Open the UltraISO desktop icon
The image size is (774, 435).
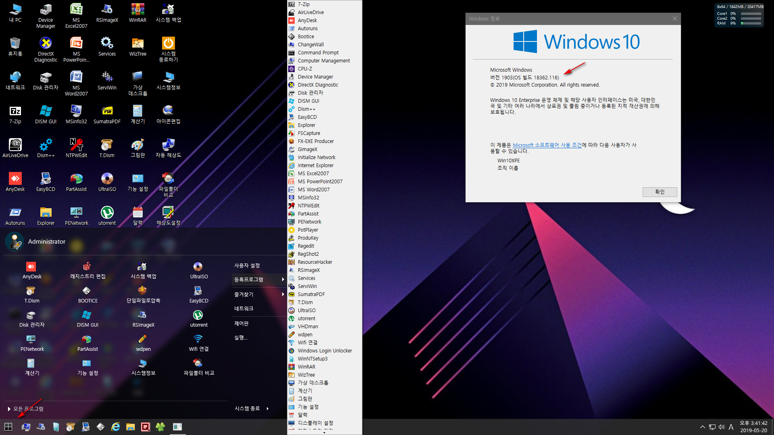107,182
